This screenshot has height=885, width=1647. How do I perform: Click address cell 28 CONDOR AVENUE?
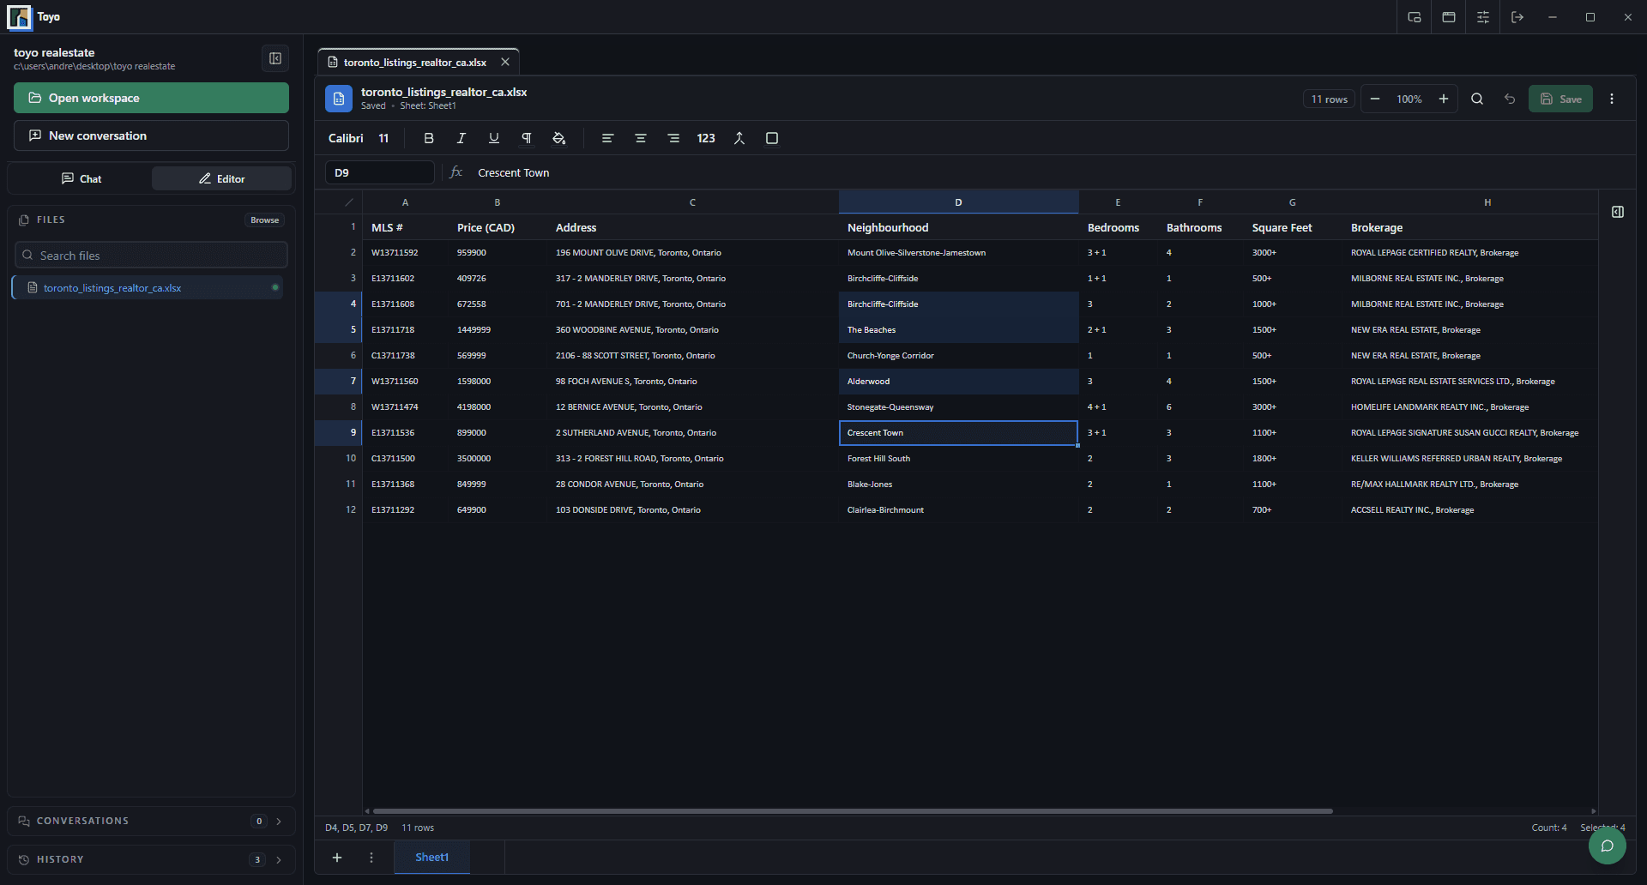(692, 484)
